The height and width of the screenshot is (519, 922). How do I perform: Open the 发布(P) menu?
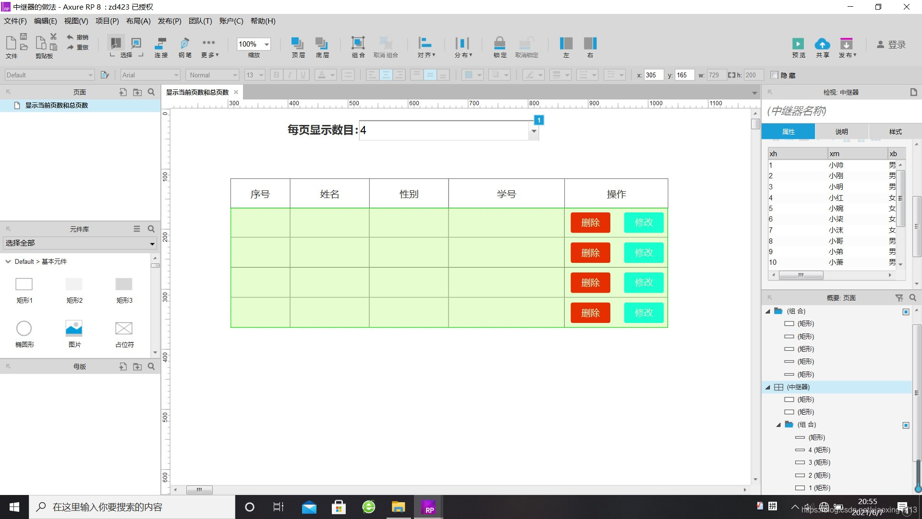click(x=169, y=21)
